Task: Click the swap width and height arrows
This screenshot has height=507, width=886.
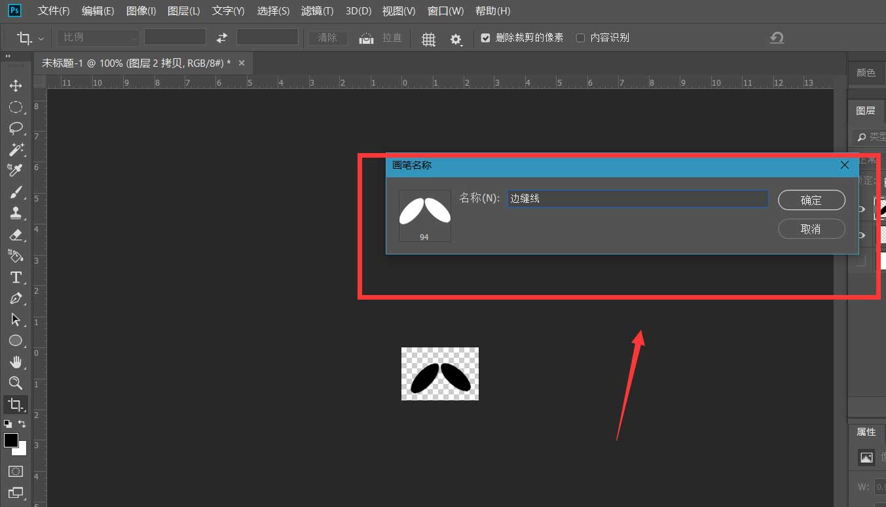Action: [222, 37]
